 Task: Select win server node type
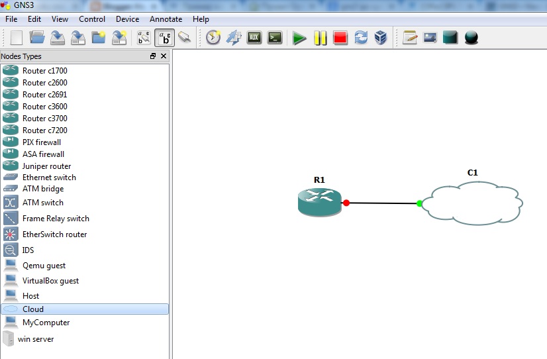coord(85,338)
